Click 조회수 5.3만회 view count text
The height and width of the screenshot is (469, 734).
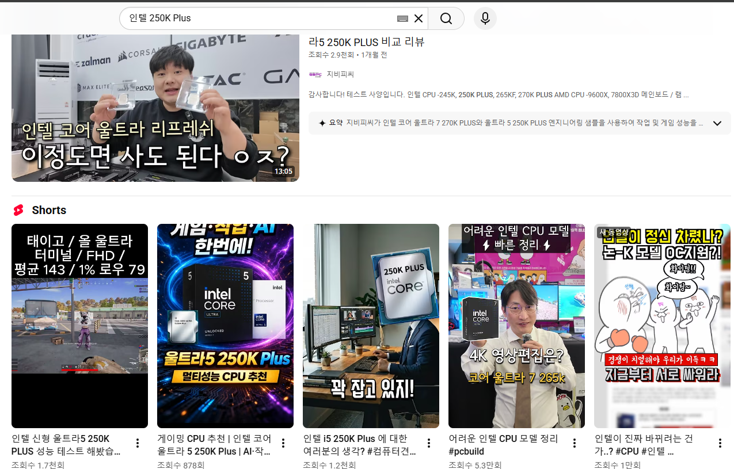pyautogui.click(x=475, y=465)
